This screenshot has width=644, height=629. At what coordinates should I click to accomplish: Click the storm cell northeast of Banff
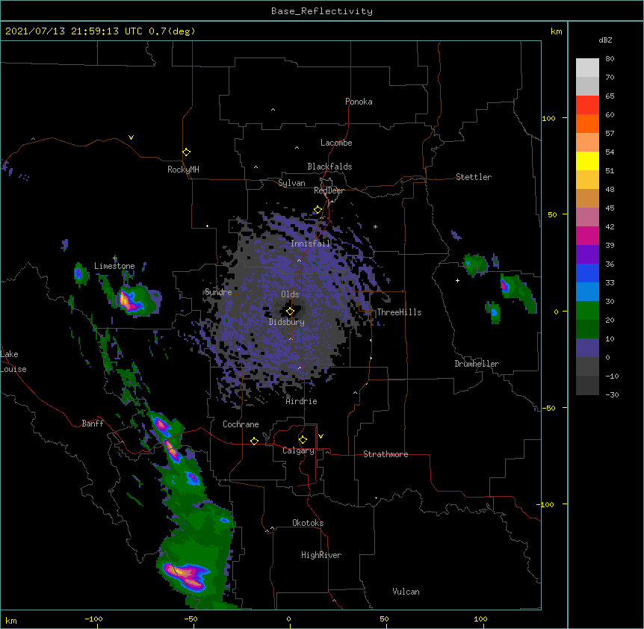click(x=161, y=426)
